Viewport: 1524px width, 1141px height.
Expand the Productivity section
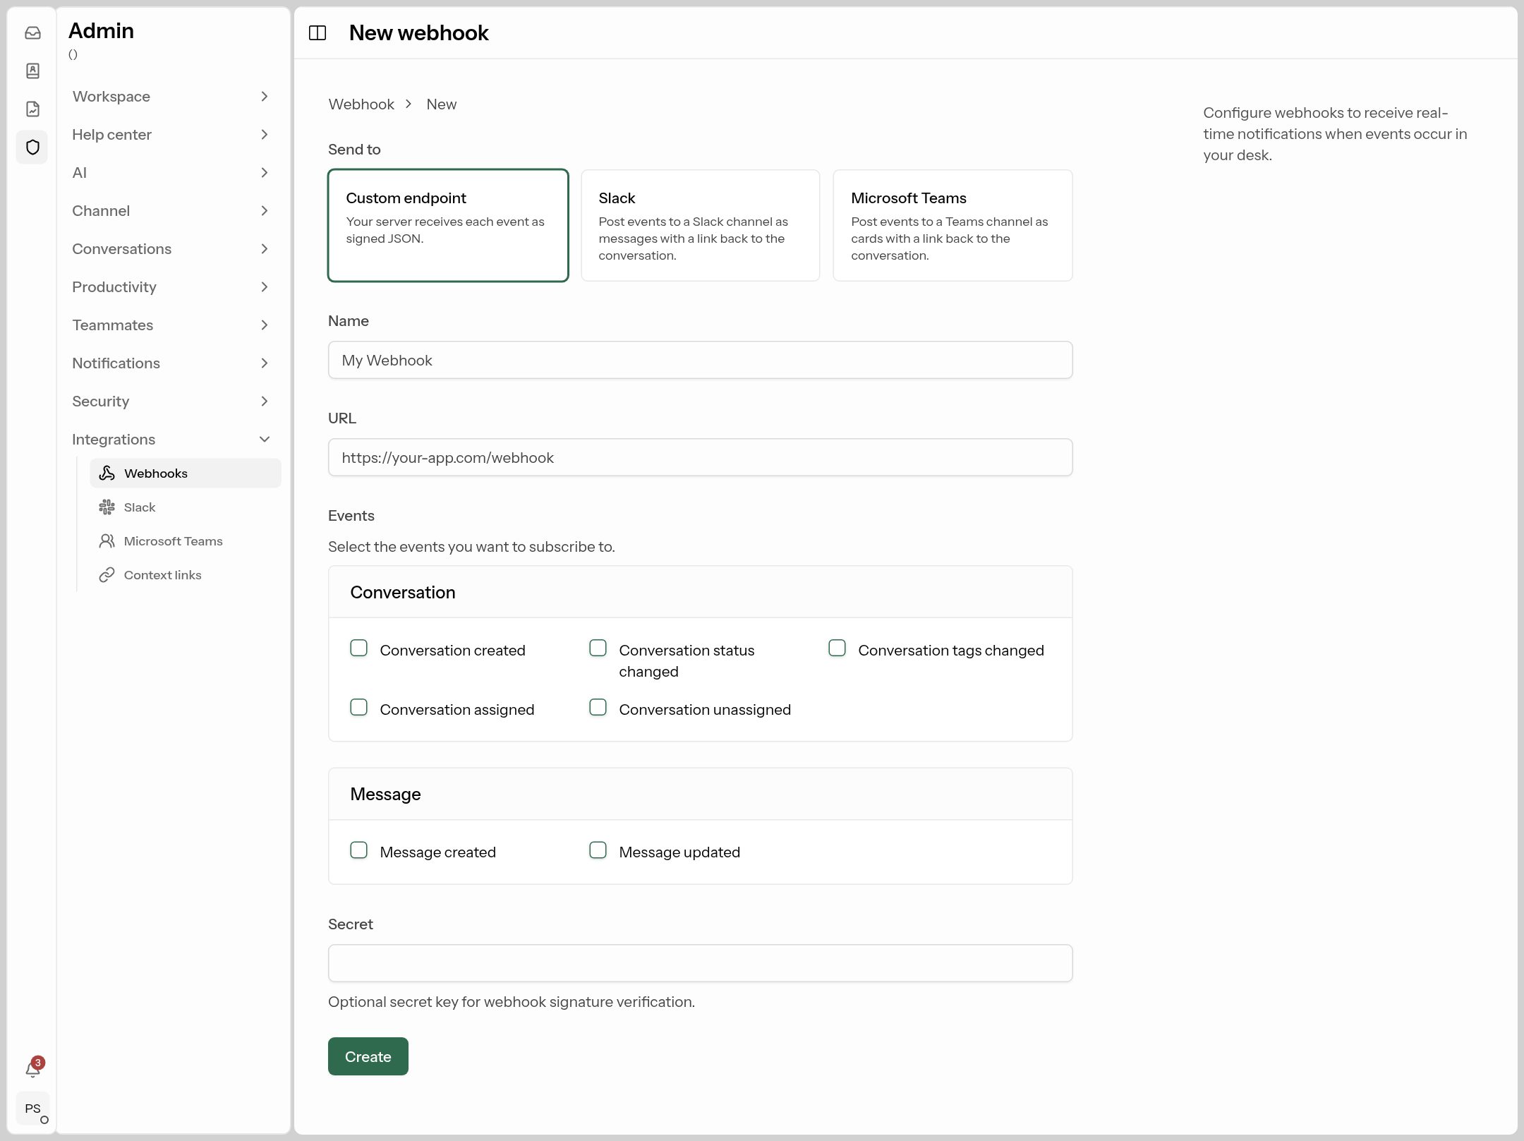pyautogui.click(x=172, y=286)
